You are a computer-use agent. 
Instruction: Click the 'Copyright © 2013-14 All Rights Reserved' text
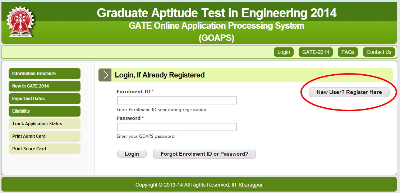pos(183,185)
